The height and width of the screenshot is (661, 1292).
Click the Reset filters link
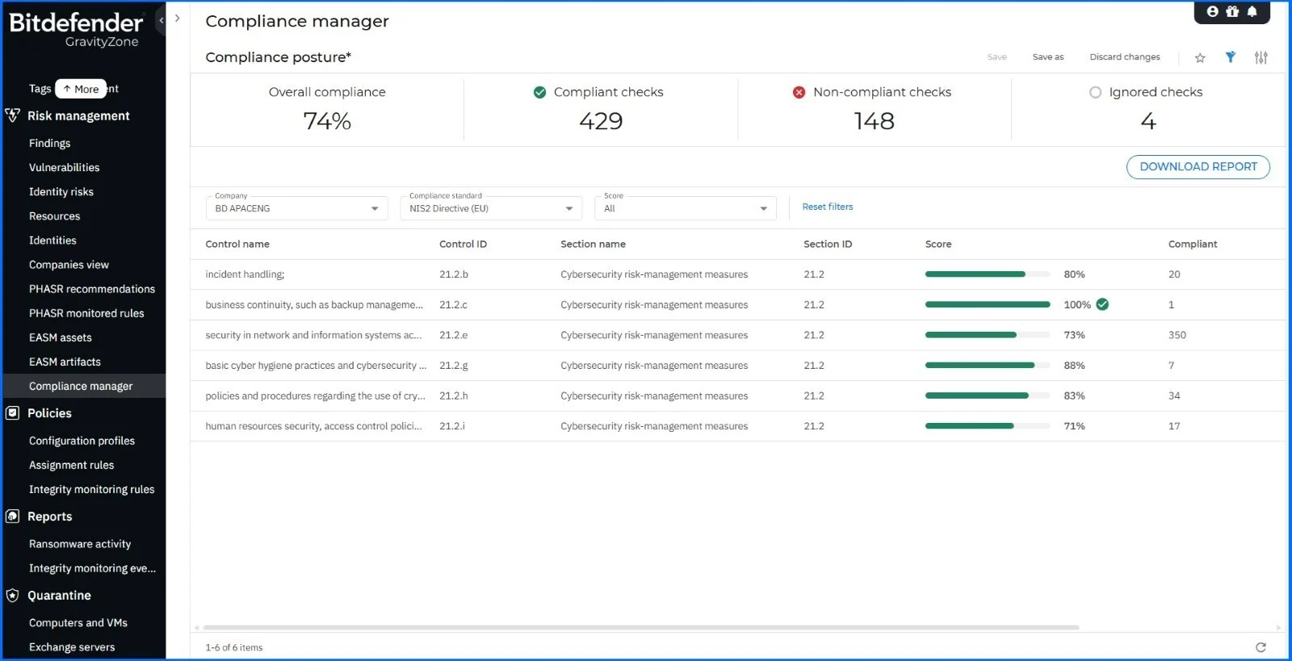coord(827,207)
